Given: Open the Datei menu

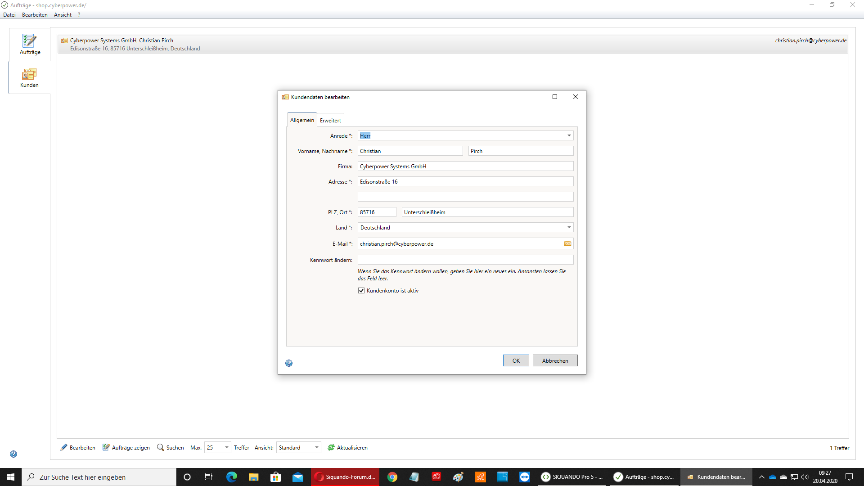Looking at the screenshot, I should tap(9, 15).
